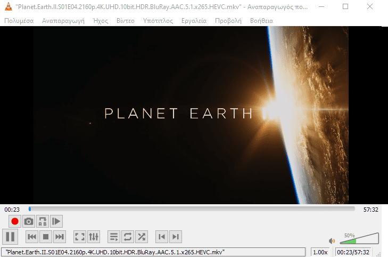Click the 50% volume slider
The image size is (388, 257).
tap(359, 238)
